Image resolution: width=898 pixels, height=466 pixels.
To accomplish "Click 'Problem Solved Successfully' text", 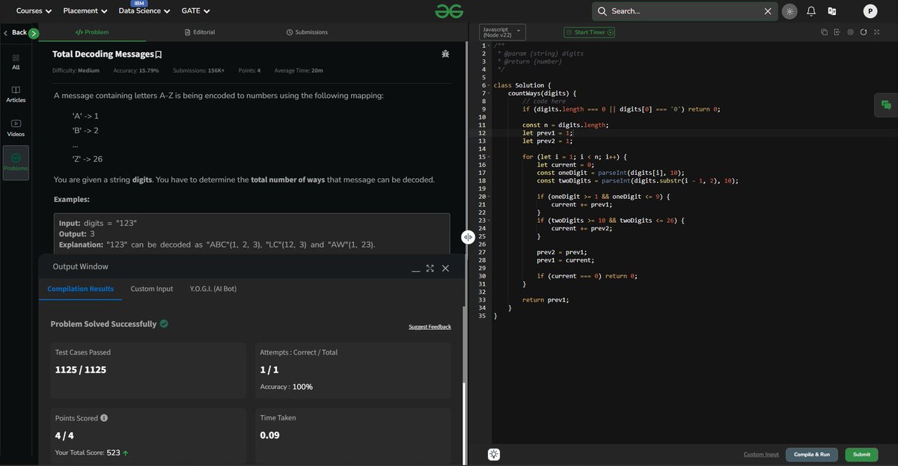I will tap(103, 324).
